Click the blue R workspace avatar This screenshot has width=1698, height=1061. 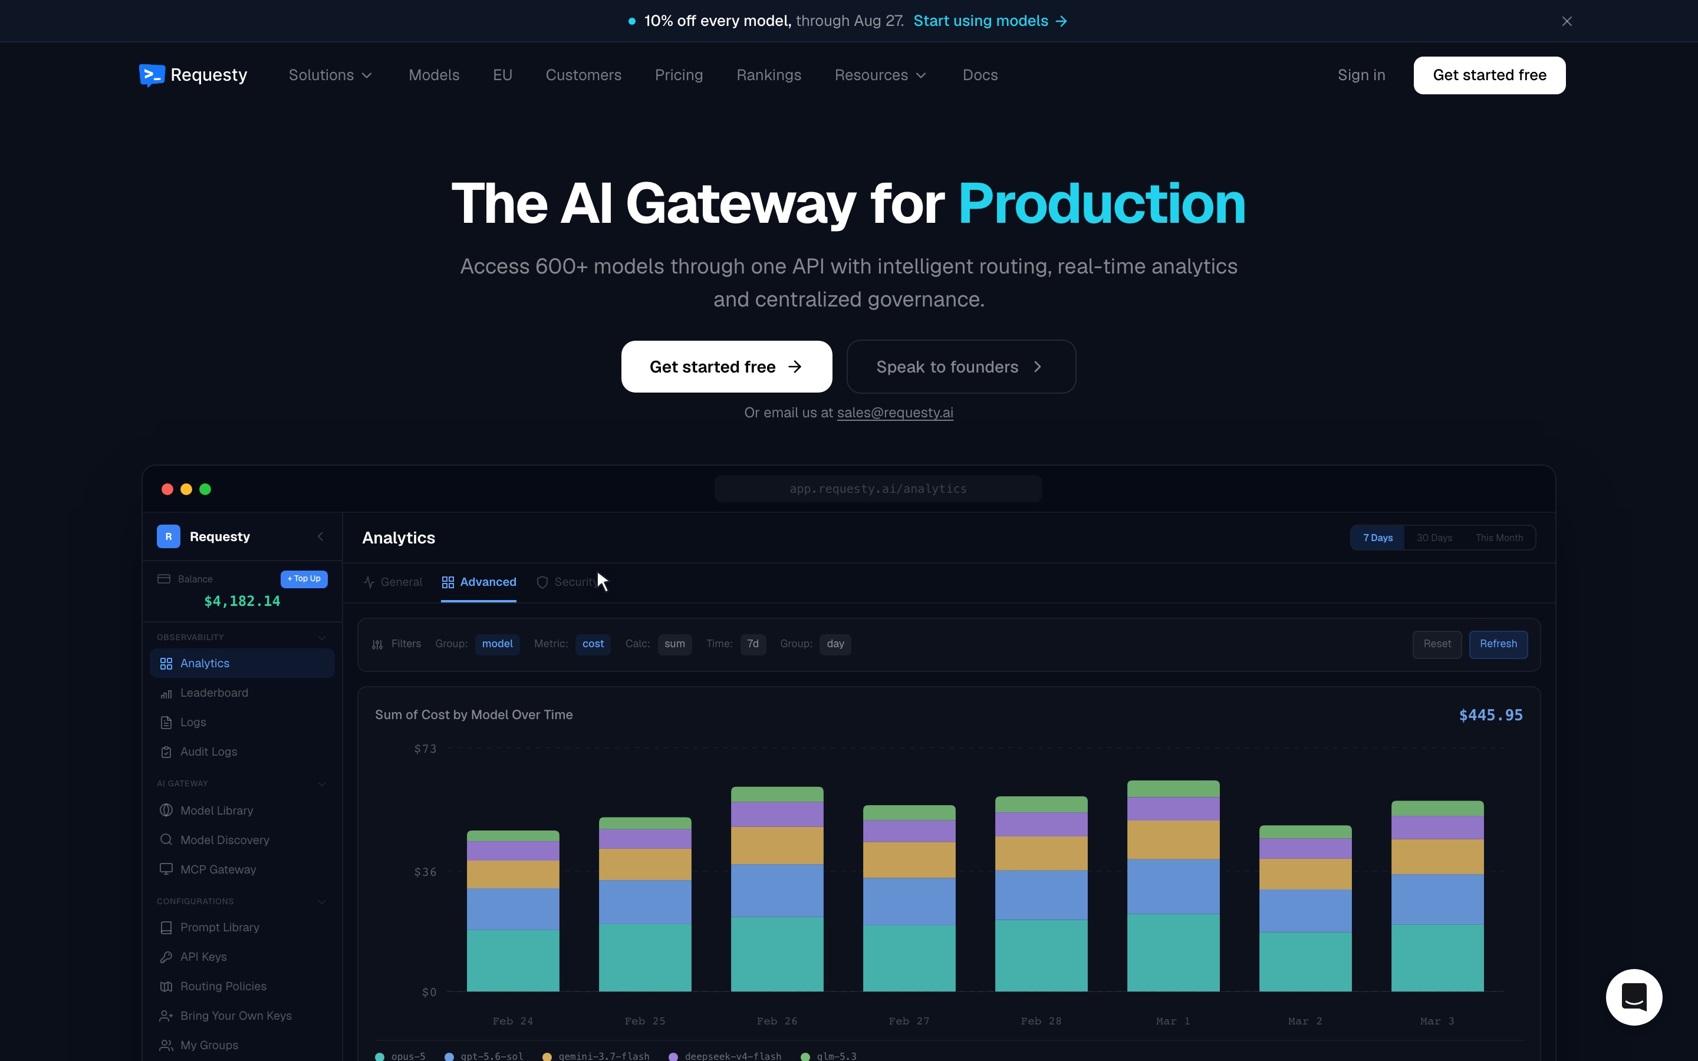pos(169,537)
